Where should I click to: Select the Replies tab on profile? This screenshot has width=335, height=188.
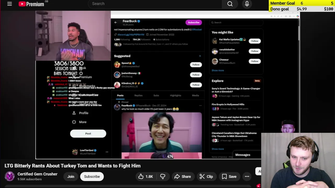(138, 96)
